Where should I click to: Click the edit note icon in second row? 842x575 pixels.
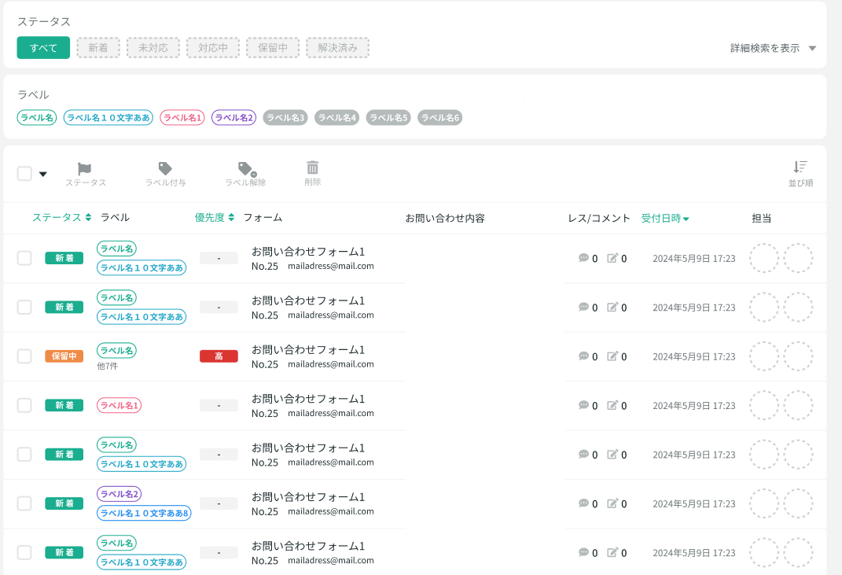[x=612, y=308]
